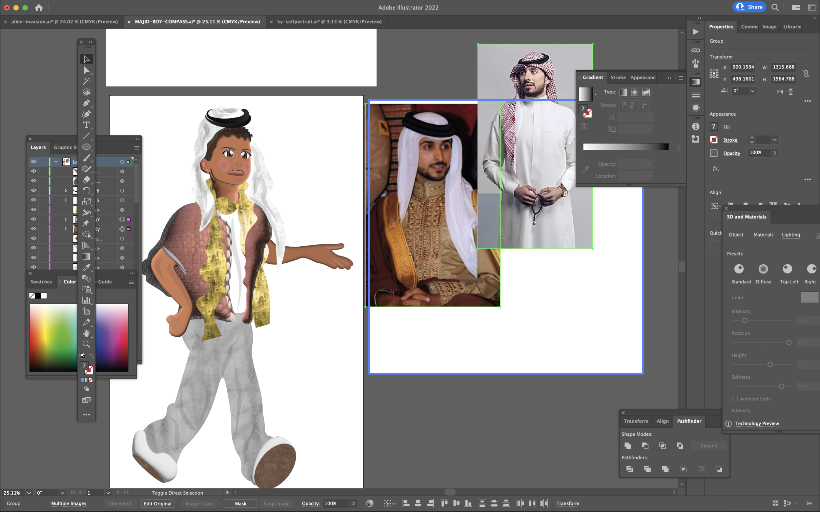Select the Eyedropper tool

[x=87, y=268]
